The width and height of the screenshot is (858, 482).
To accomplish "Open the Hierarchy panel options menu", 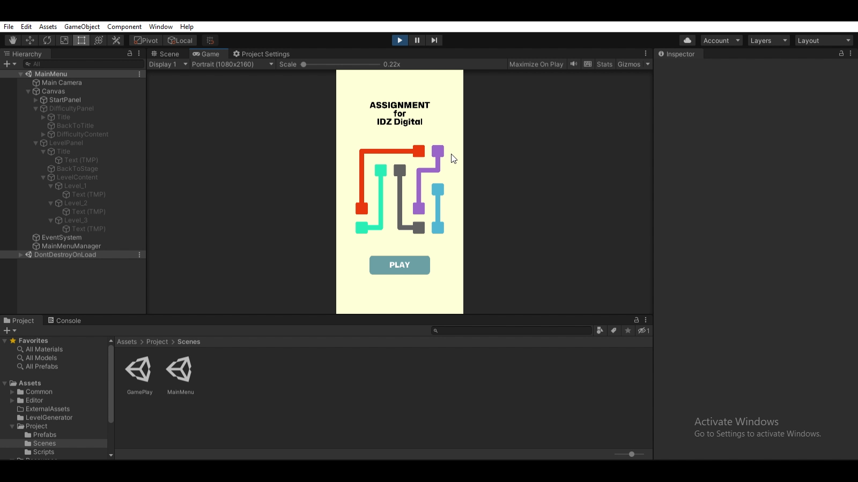I will (x=139, y=54).
